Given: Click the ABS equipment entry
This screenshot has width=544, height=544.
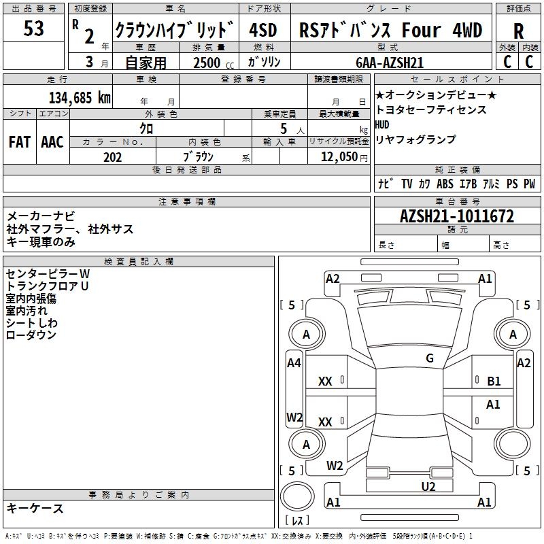Looking at the screenshot, I should pyautogui.click(x=445, y=184).
